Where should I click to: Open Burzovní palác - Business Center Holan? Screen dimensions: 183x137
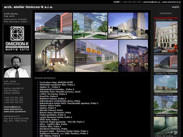coord(64,131)
